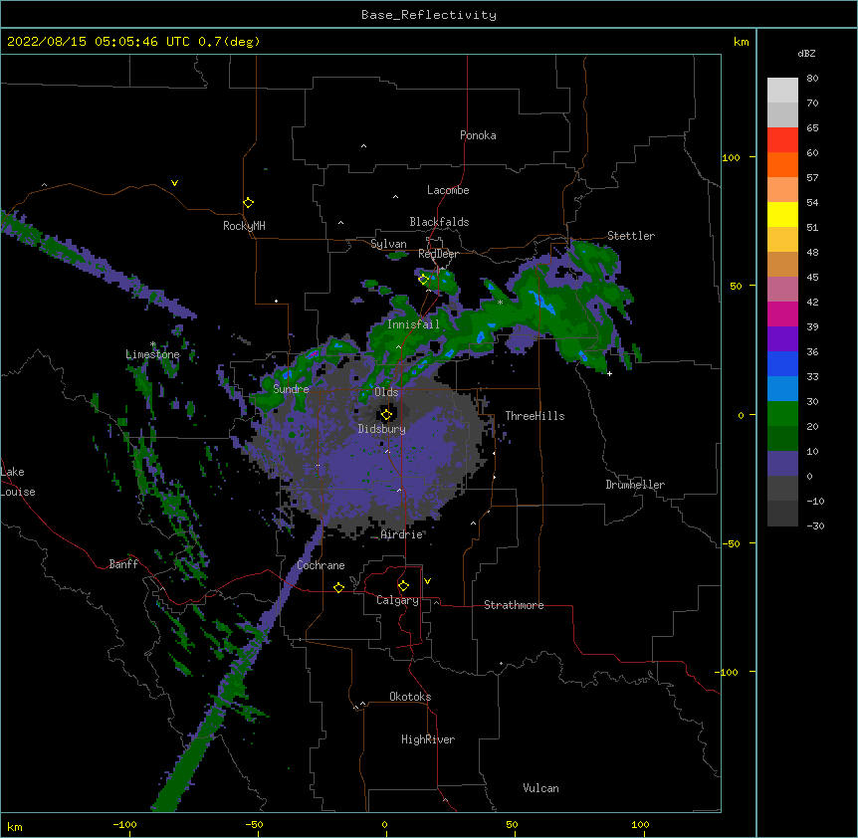Click the HighRiver city label
This screenshot has width=858, height=838.
tap(428, 739)
